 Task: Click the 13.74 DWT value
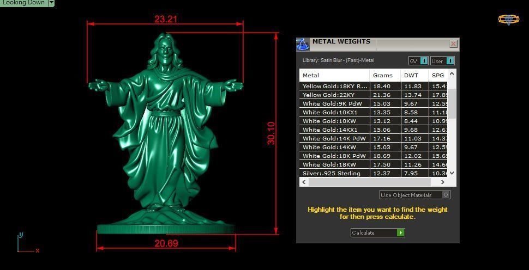click(x=412, y=95)
